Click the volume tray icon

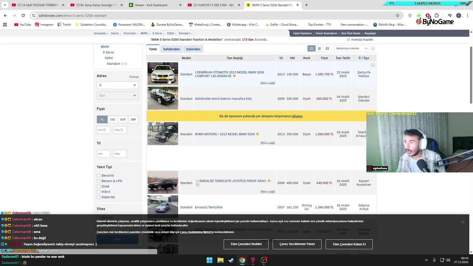[448, 260]
